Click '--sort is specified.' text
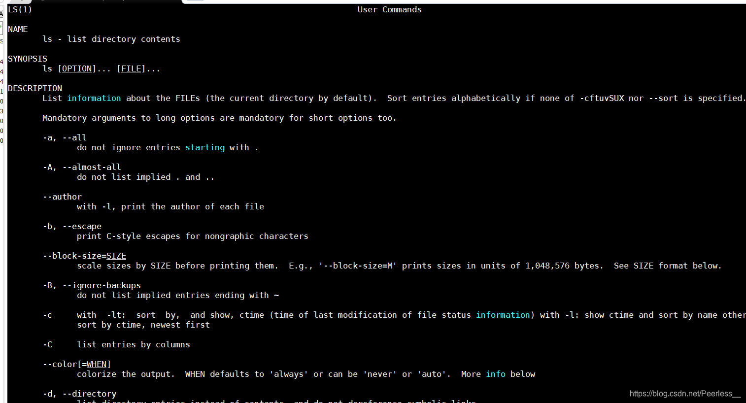This screenshot has height=403, width=746. (x=697, y=98)
